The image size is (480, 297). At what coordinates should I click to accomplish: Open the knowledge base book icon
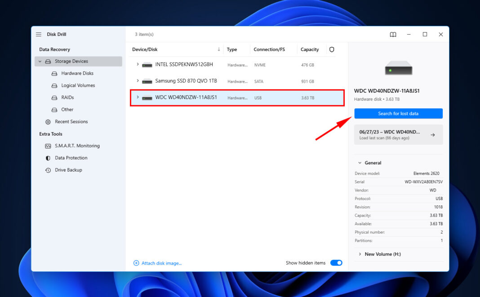(393, 34)
